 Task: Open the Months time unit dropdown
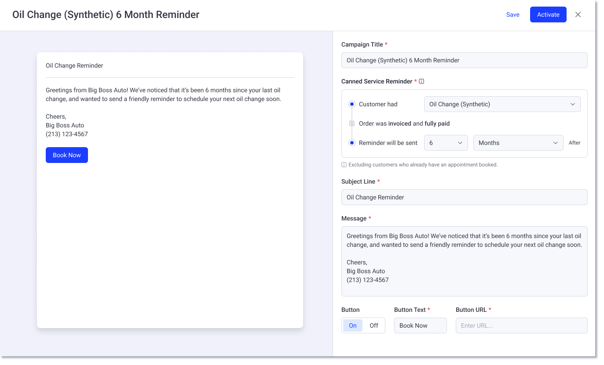pos(518,142)
